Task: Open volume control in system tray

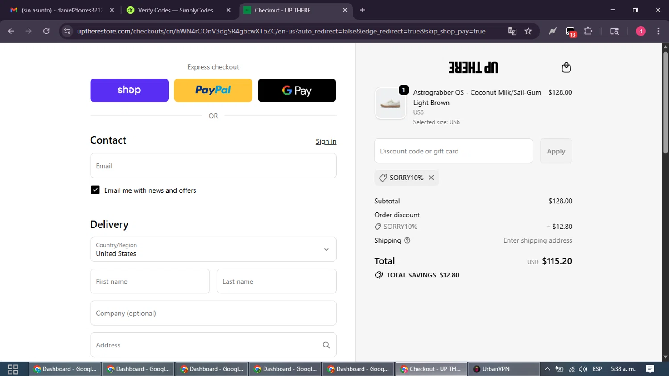Action: tap(583, 369)
